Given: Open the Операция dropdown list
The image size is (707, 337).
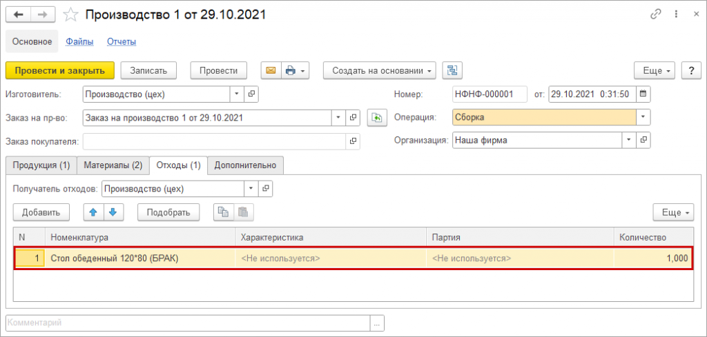Looking at the screenshot, I should pos(643,118).
